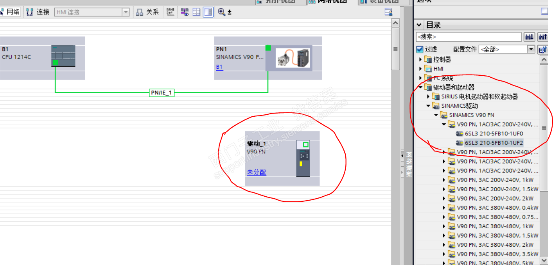Click the catalog <搜索> search field
This screenshot has height=265, width=553.
tap(469, 37)
